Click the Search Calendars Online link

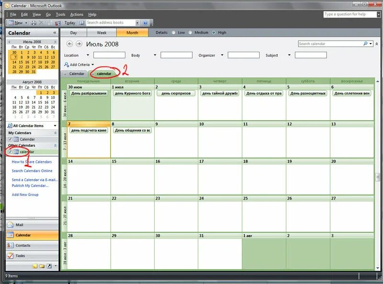point(32,171)
